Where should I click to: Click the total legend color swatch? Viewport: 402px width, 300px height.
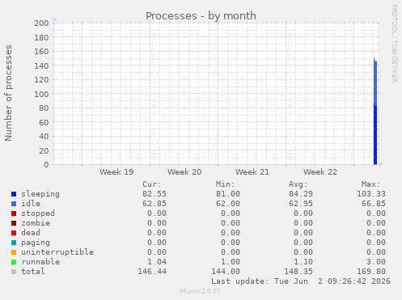(14, 272)
